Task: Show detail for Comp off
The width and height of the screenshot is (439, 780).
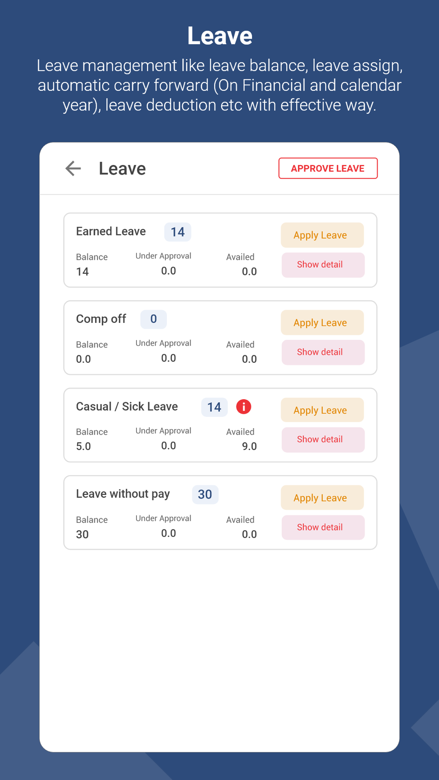Action: tap(323, 352)
